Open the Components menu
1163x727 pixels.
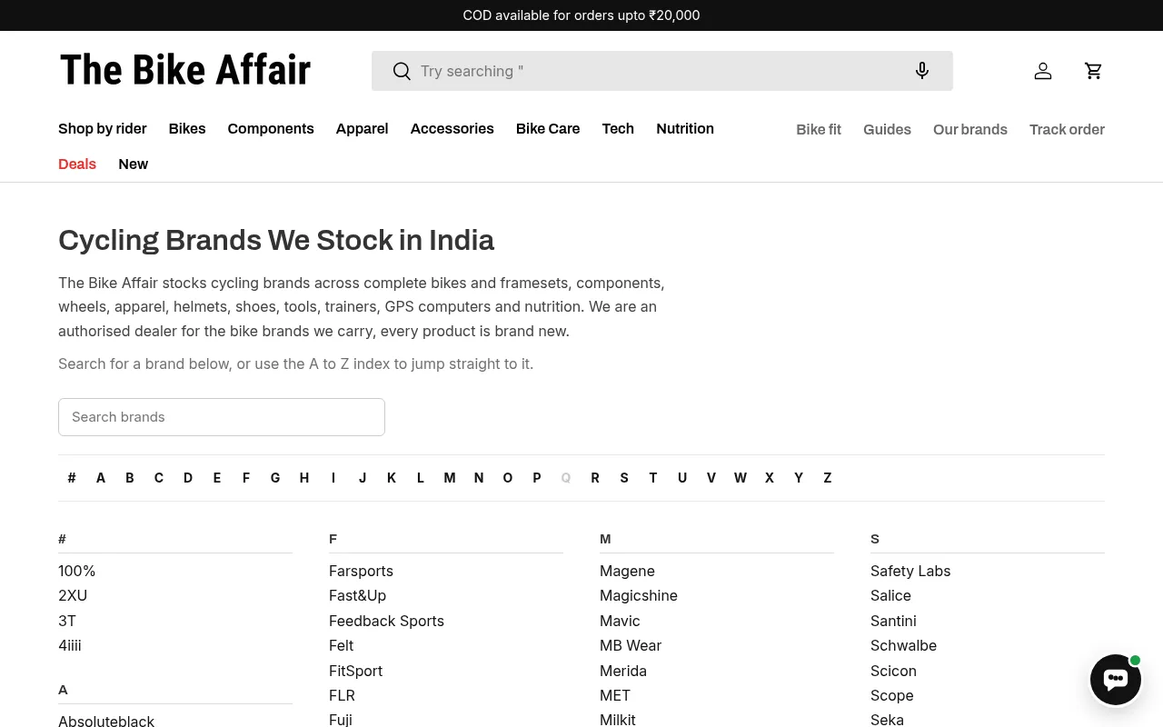click(271, 129)
